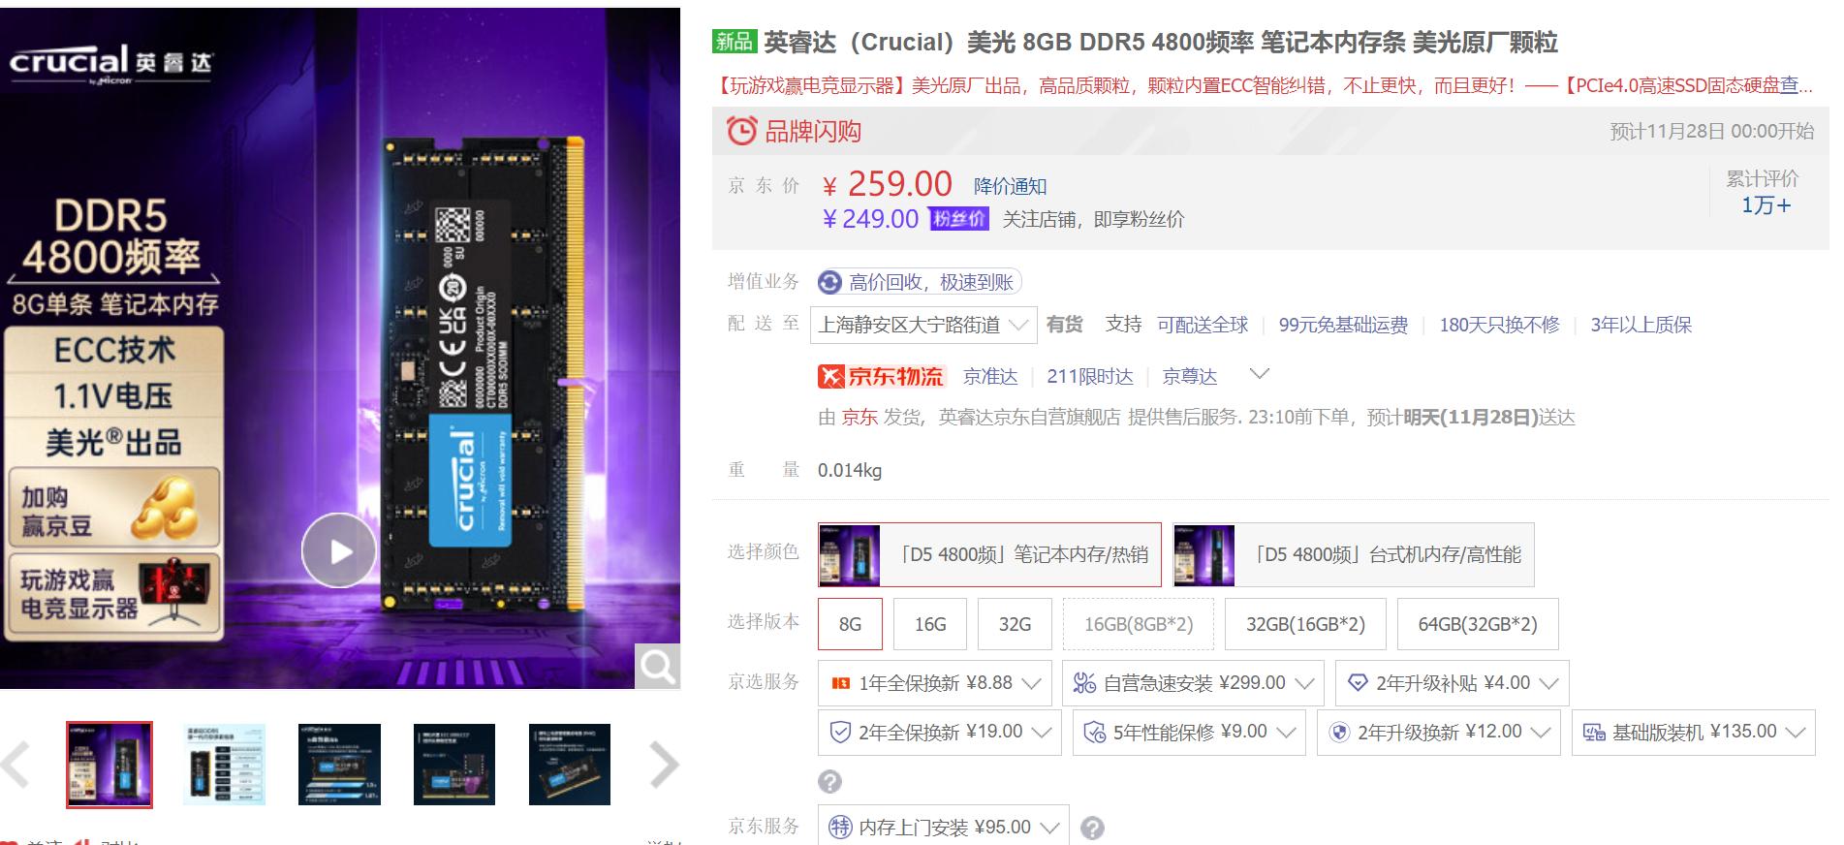Viewport: 1844px width, 845px height.
Task: Go to previous thumbnail with left arrow
Action: click(x=16, y=765)
